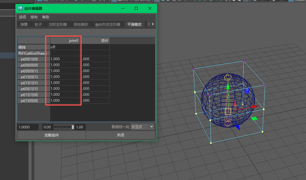Toggle the 保持 off cell for joint1
This screenshot has height=180, width=306.
click(x=65, y=47)
